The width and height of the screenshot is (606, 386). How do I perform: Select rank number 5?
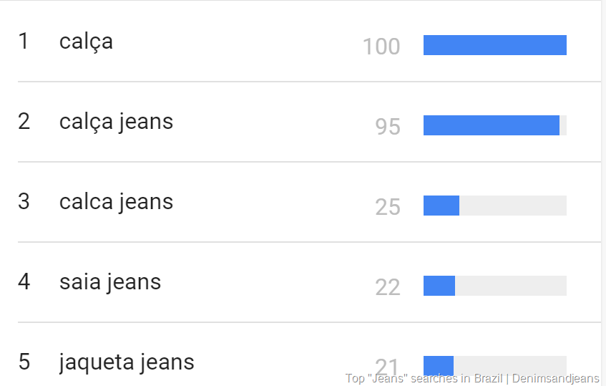pos(24,362)
